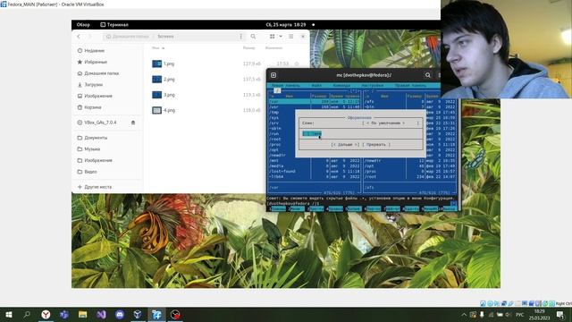Open Windows Start menu

coord(9,314)
